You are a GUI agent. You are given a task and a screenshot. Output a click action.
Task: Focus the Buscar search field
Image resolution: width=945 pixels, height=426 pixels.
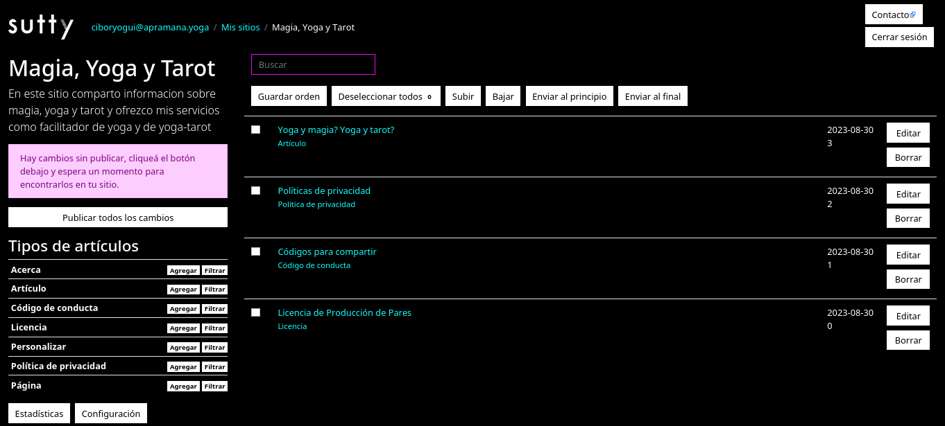coord(313,64)
